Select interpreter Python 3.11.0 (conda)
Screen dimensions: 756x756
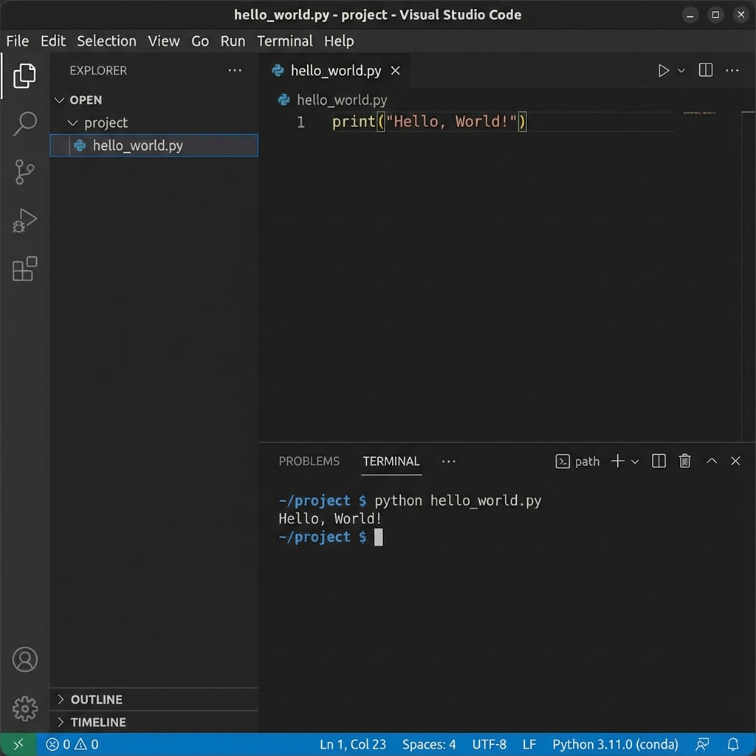(615, 744)
